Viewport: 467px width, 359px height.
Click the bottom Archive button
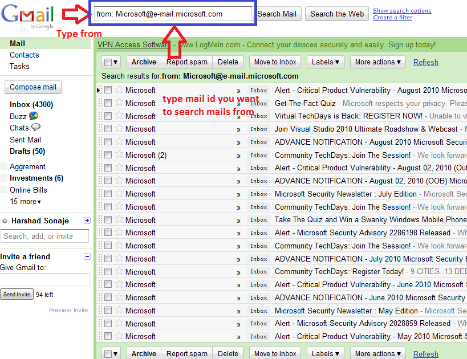(144, 354)
